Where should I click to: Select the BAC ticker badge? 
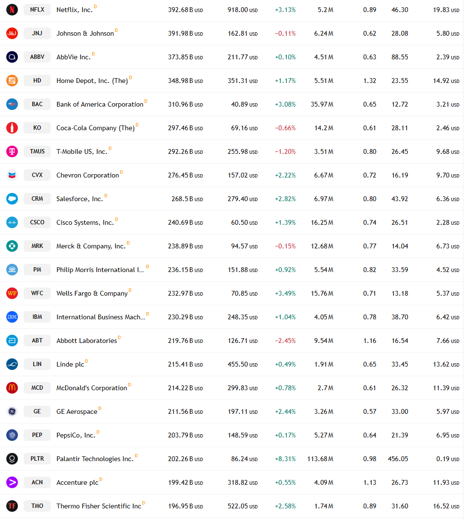[x=37, y=104]
